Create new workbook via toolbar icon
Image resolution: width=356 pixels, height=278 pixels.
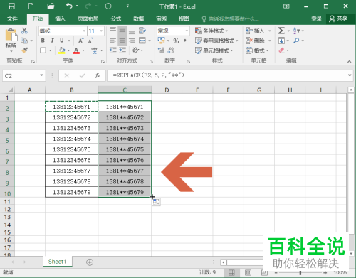[x=31, y=6]
